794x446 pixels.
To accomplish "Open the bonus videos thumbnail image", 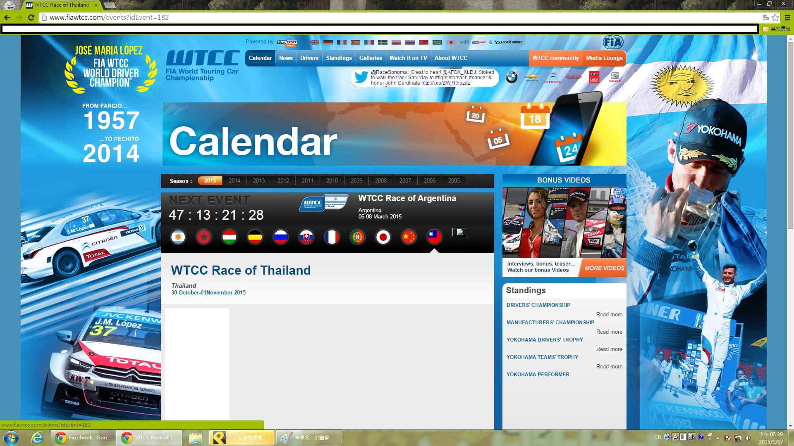I will (x=564, y=223).
